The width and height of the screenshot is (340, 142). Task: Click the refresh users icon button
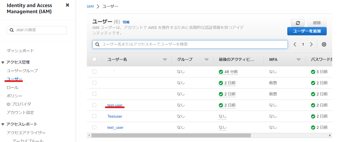[298, 23]
